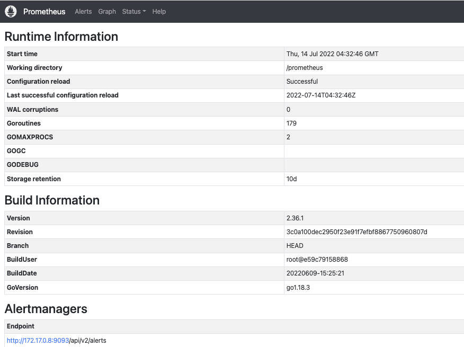Click the 'Last successful configuration reload' label

pyautogui.click(x=63, y=95)
